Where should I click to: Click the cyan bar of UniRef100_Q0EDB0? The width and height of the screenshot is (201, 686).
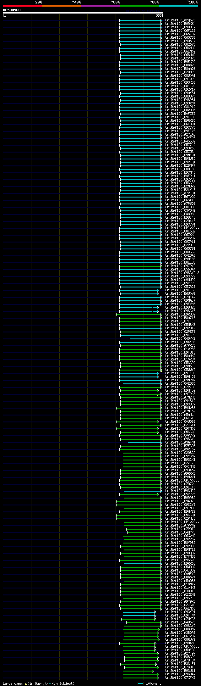pyautogui.click(x=142, y=384)
